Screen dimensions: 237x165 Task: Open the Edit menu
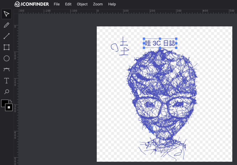68,4
